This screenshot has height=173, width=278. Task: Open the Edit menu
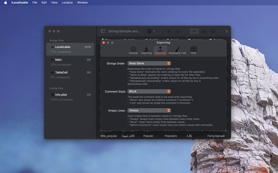tap(44, 2)
